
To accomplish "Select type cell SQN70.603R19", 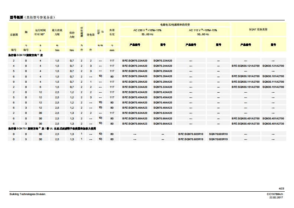I will point(218,139).
